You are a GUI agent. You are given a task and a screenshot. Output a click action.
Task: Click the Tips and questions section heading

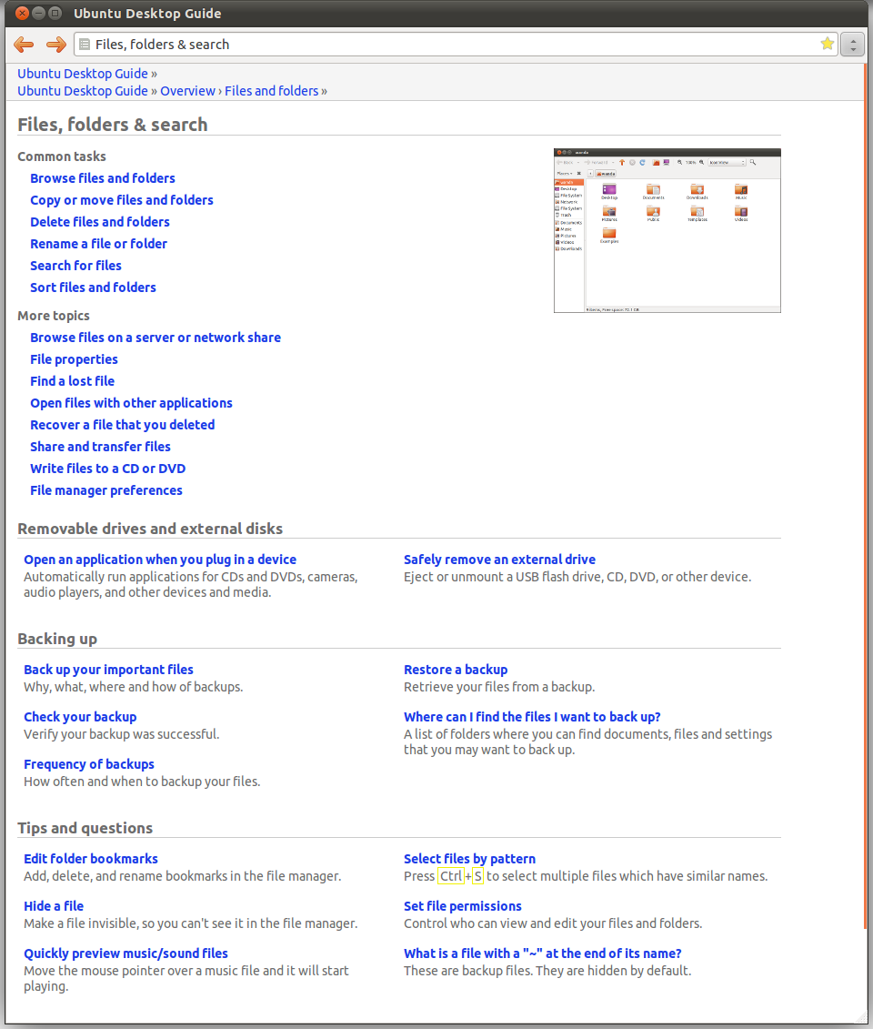(x=85, y=828)
